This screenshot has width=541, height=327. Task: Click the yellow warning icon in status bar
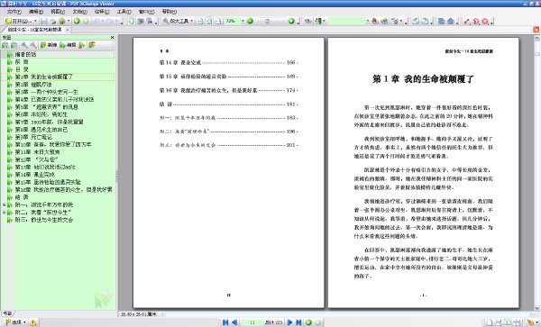pyautogui.click(x=33, y=322)
